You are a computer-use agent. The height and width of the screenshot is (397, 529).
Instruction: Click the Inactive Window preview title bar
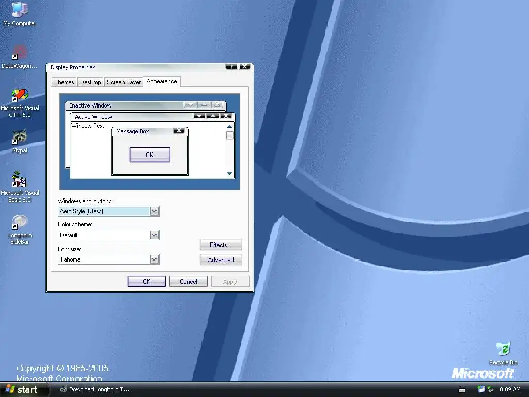click(x=146, y=105)
